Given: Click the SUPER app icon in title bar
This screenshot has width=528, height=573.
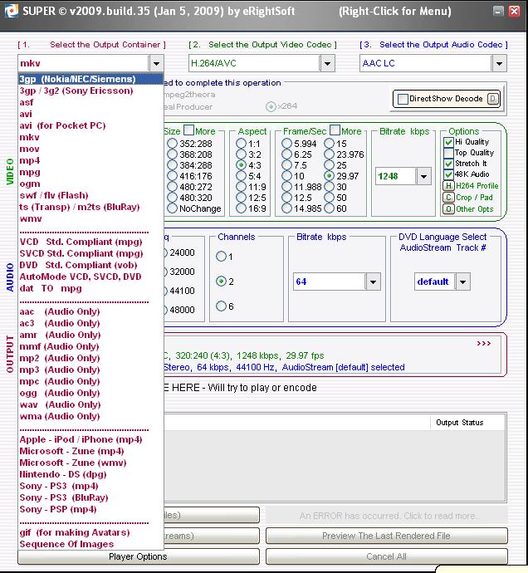Looking at the screenshot, I should tap(12, 11).
